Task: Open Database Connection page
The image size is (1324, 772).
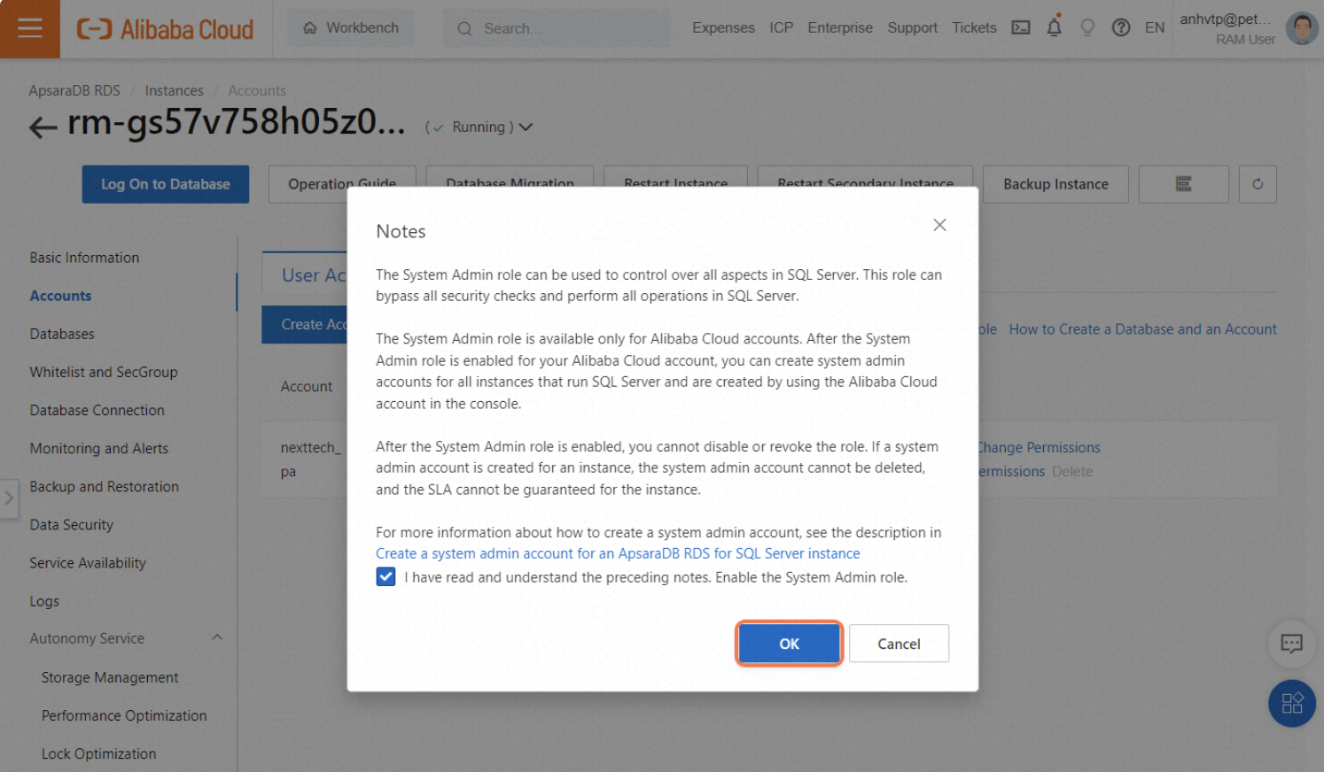Action: pos(97,410)
